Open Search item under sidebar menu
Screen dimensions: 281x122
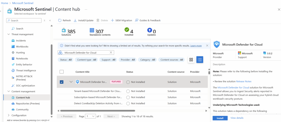tap(19, 29)
